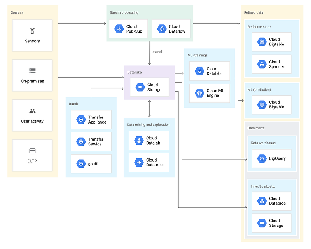Viewport: 311px width, 249px height.
Task: Click Cloud Datalab icon in Data mining
Action: click(x=139, y=141)
